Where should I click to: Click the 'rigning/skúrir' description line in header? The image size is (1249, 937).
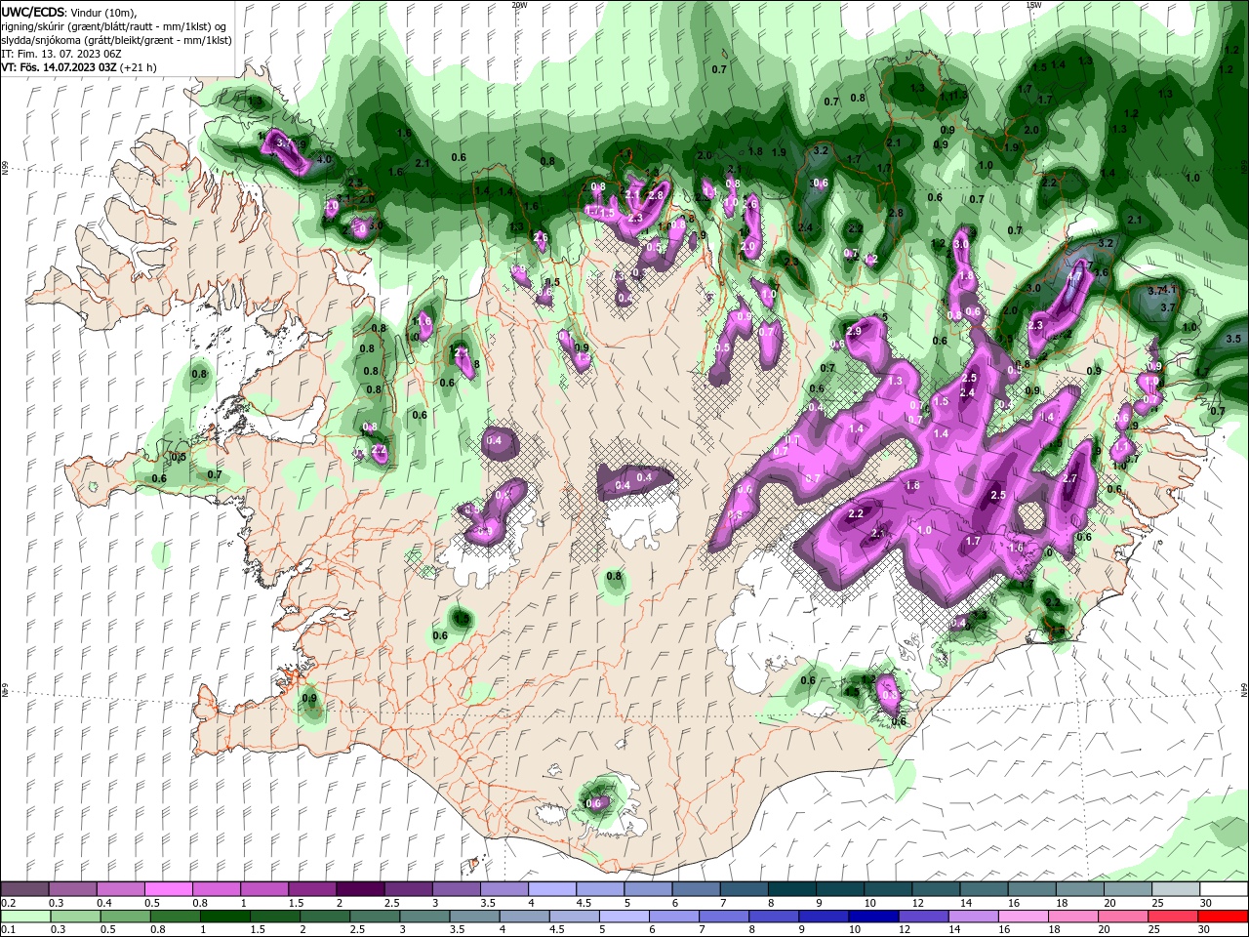pyautogui.click(x=113, y=26)
